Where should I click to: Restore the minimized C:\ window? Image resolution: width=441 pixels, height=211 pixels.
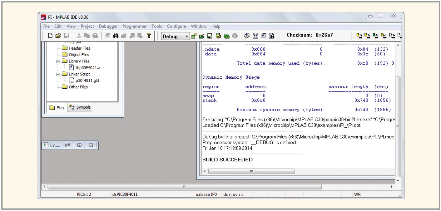pos(67,145)
